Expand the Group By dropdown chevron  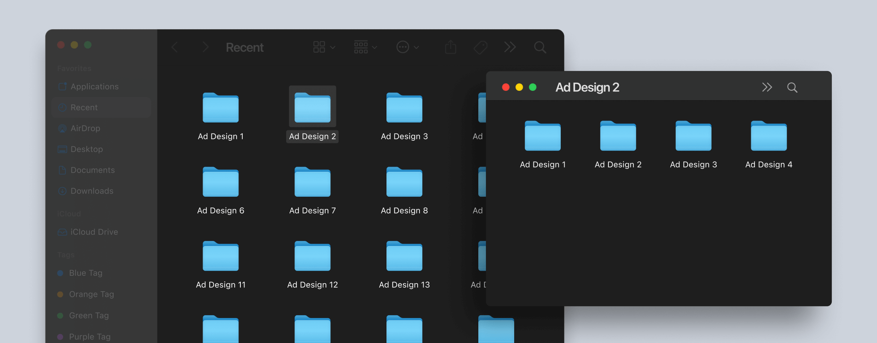pyautogui.click(x=375, y=48)
